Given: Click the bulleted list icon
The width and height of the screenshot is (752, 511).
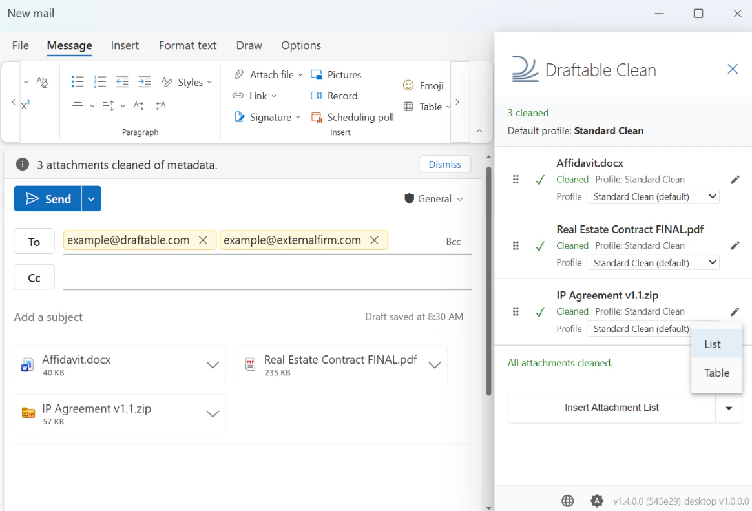Looking at the screenshot, I should click(x=78, y=82).
